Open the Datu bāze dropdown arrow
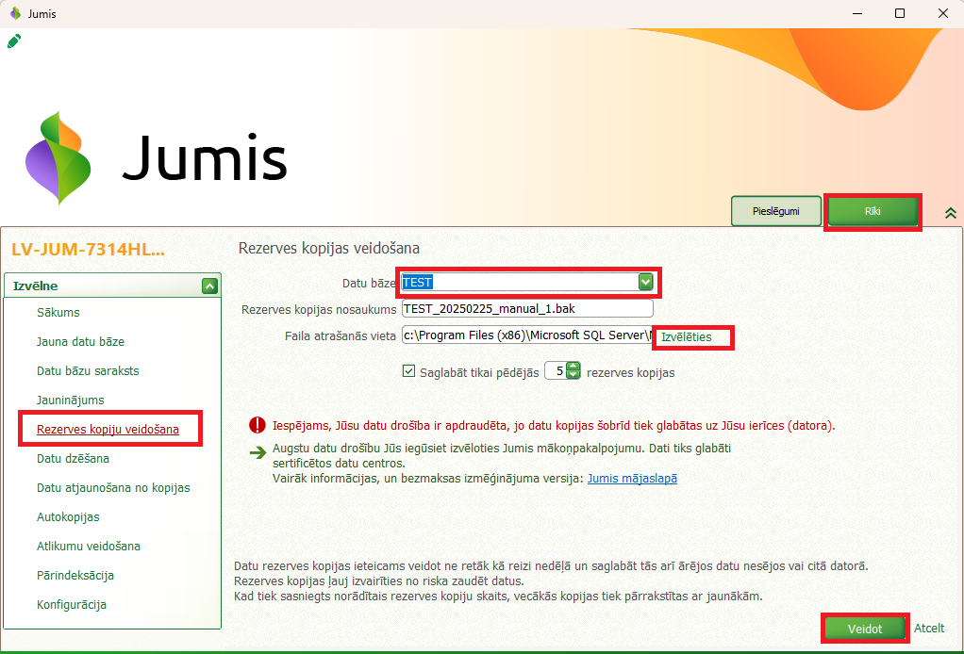 [645, 282]
